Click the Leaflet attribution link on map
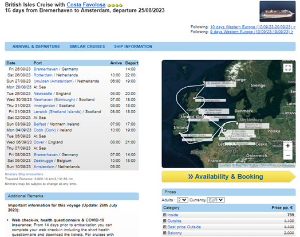 (x=224, y=165)
